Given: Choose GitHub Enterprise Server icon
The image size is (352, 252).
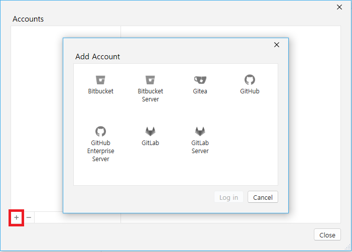Looking at the screenshot, I should (x=100, y=132).
